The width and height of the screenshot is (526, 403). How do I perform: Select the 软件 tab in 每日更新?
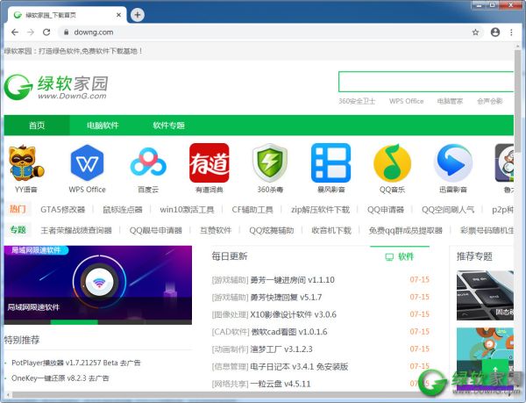400,256
